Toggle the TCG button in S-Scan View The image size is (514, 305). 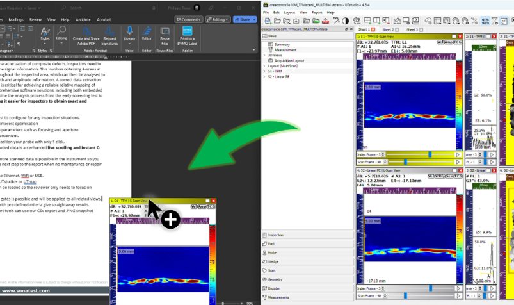click(x=458, y=42)
